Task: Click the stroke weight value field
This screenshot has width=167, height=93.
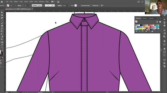Action: click(x=26, y=5)
